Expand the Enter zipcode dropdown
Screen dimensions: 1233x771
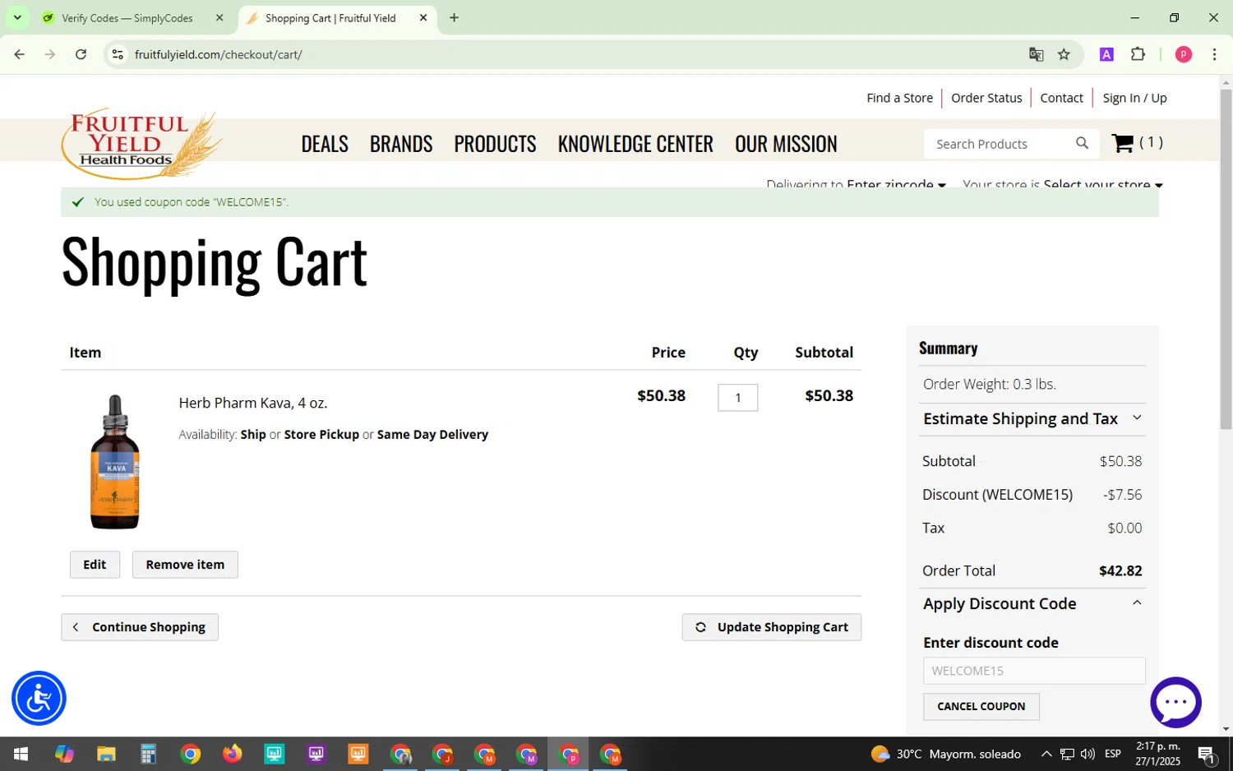(896, 184)
